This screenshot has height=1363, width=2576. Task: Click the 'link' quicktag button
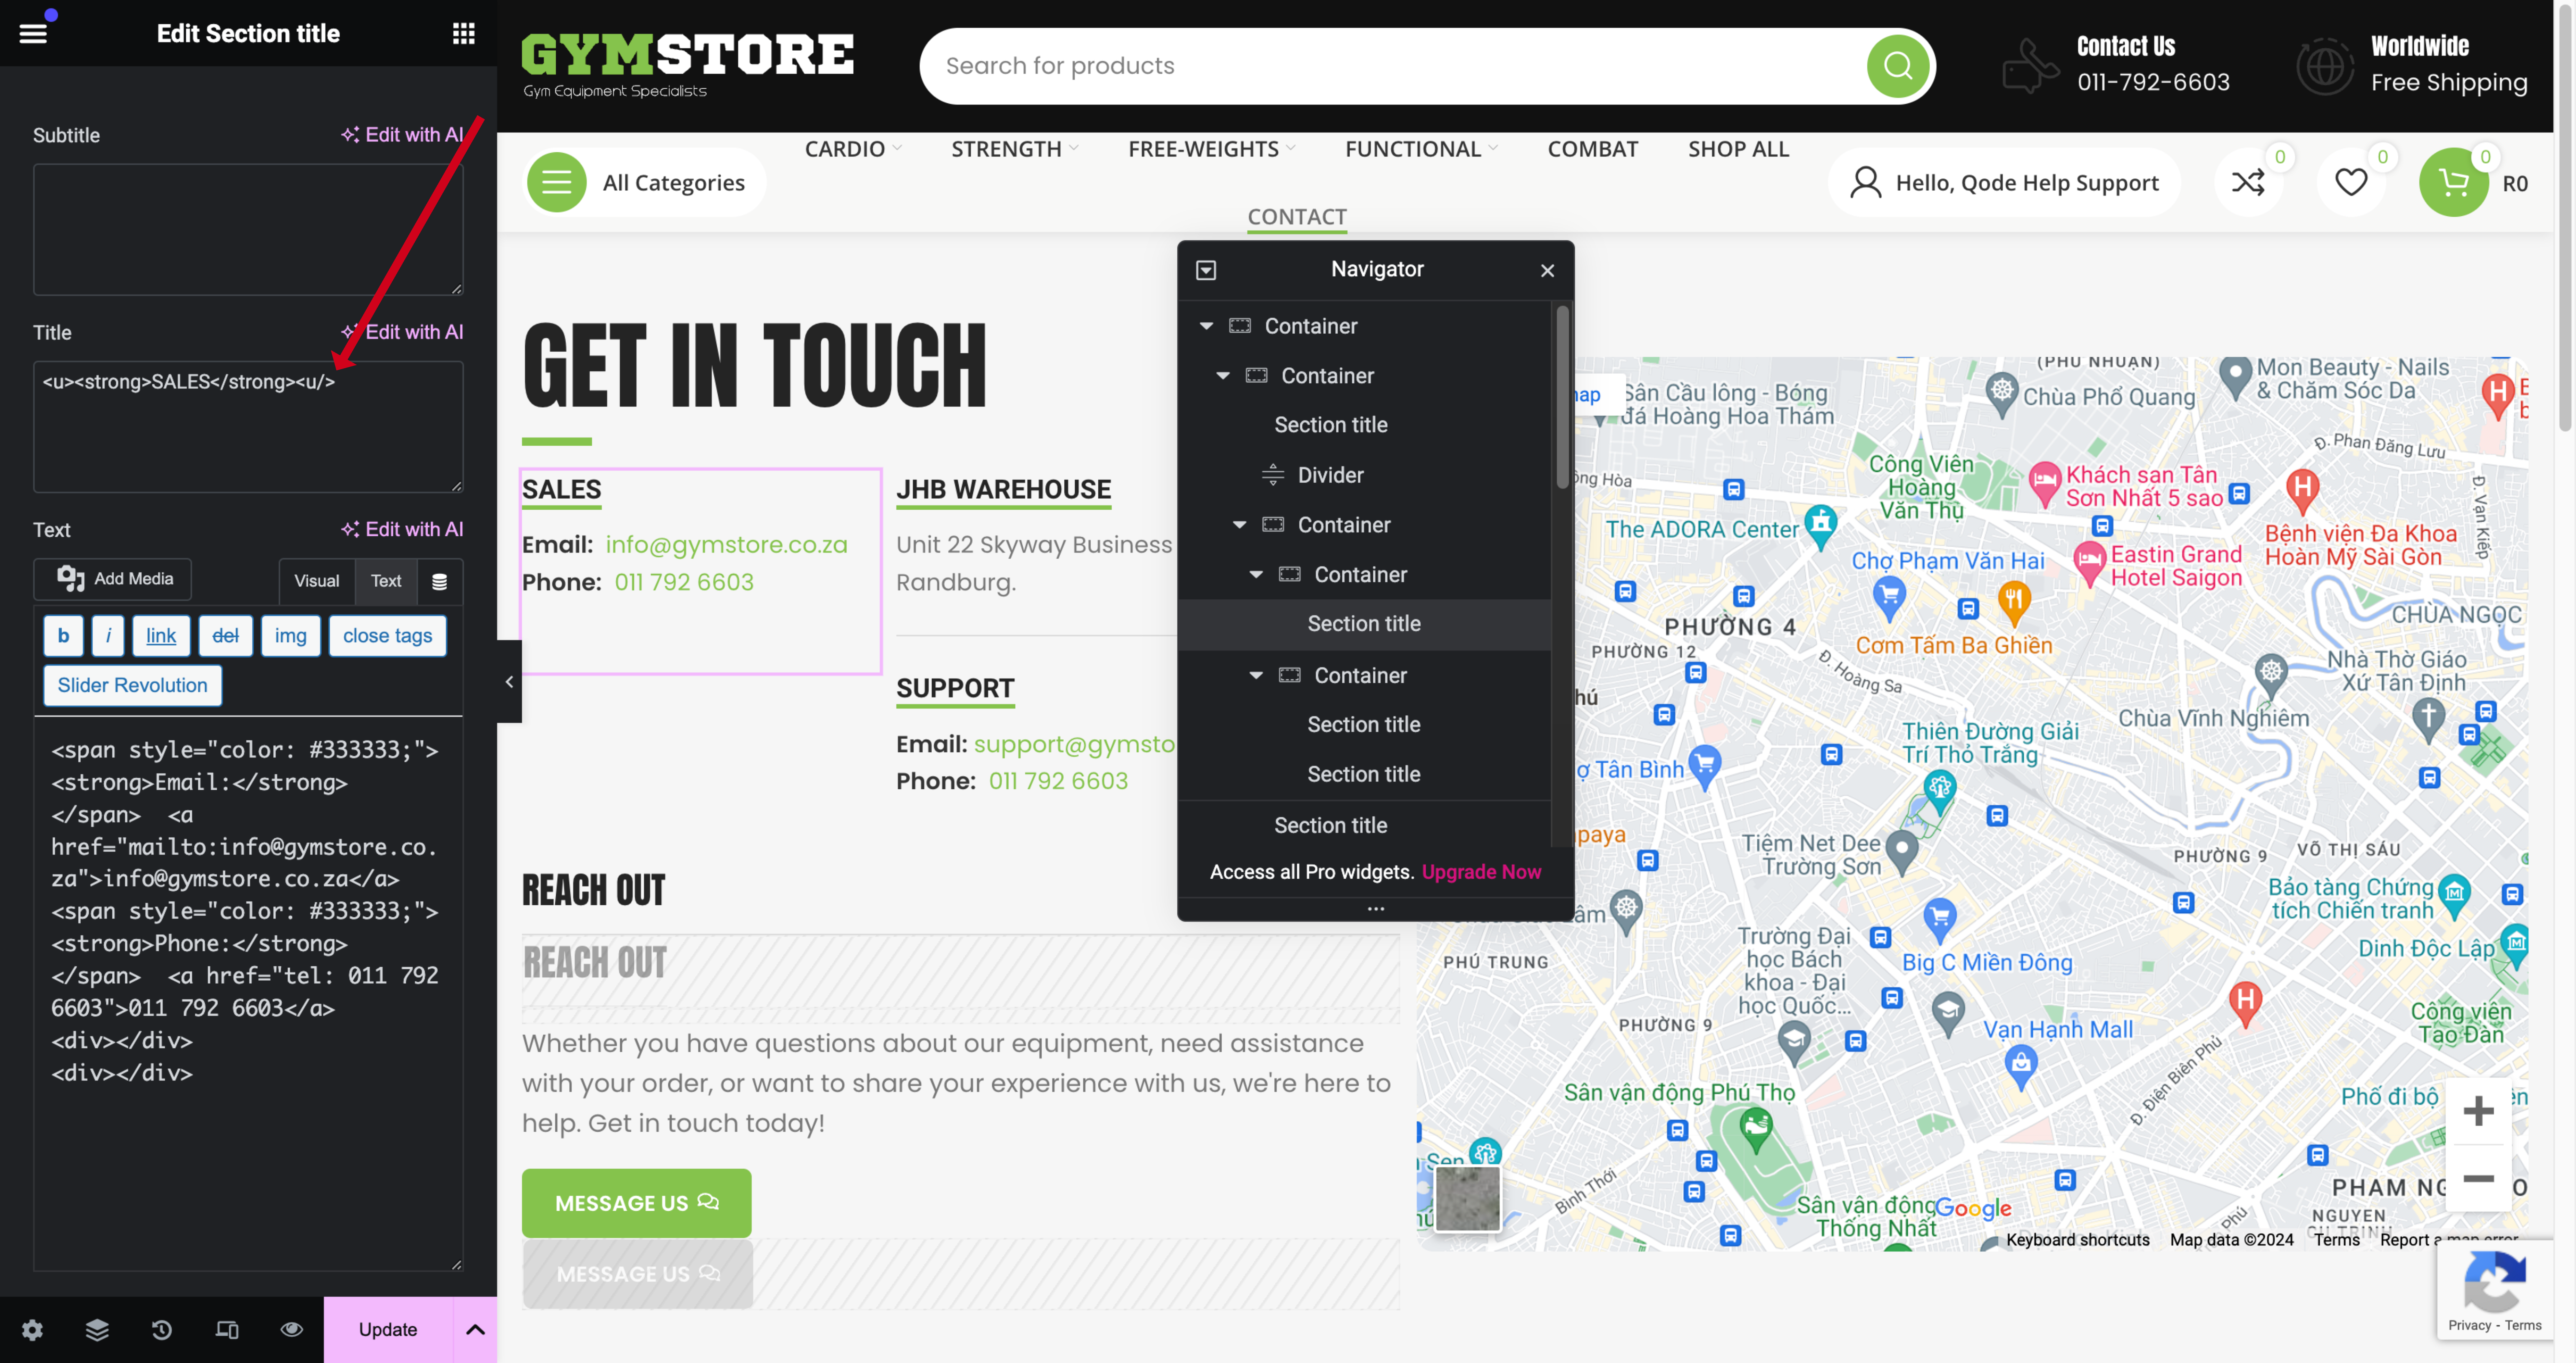pyautogui.click(x=161, y=636)
